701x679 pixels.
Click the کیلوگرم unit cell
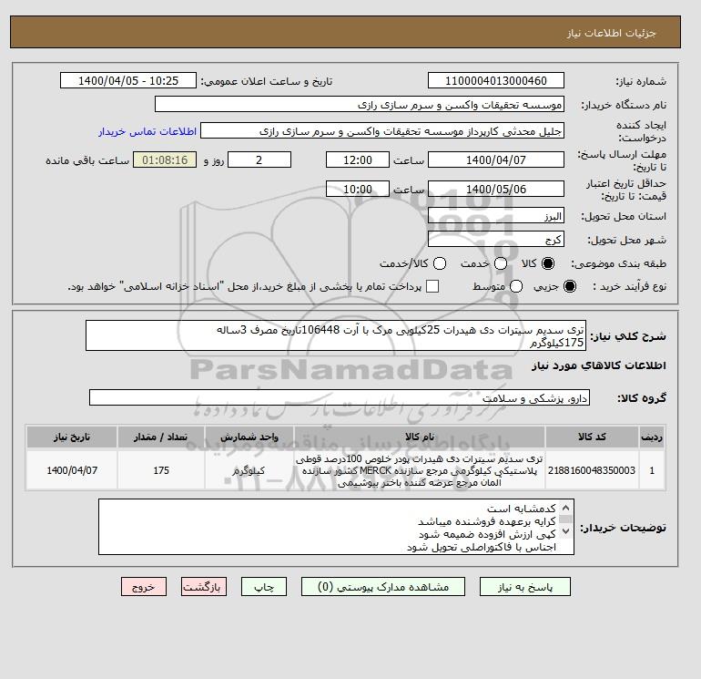249,470
